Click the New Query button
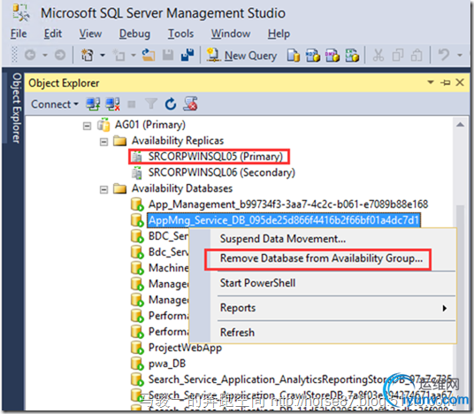Screen dimensions: 474x414 click(241, 56)
